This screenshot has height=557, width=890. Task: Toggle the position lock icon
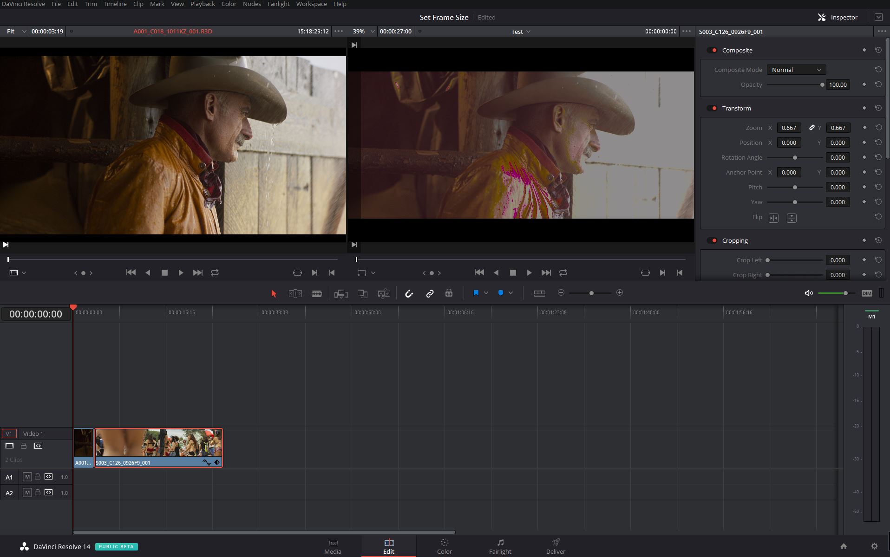pos(449,293)
